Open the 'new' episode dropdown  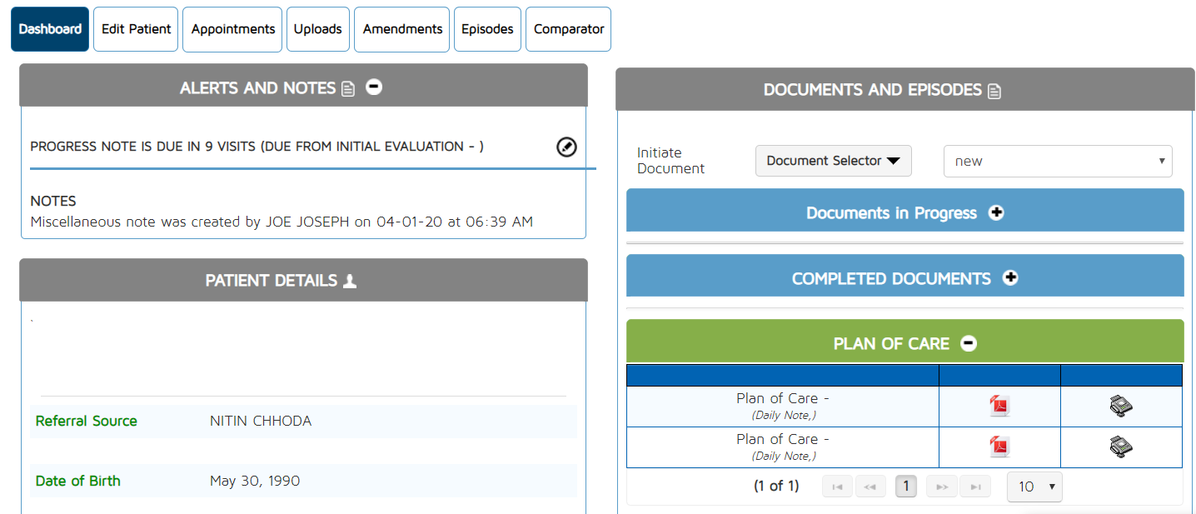pyautogui.click(x=1057, y=162)
